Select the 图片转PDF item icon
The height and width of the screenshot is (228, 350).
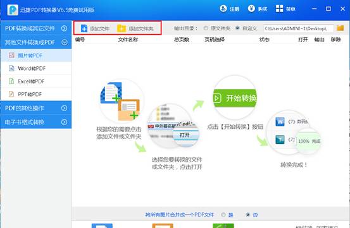[11, 55]
